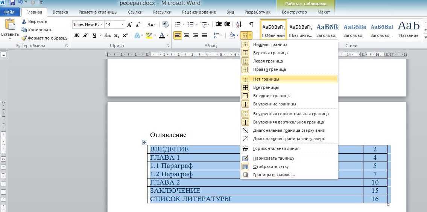Switch to the 'Вставка' ribbon tab
This screenshot has width=427, height=212.
pyautogui.click(x=60, y=12)
